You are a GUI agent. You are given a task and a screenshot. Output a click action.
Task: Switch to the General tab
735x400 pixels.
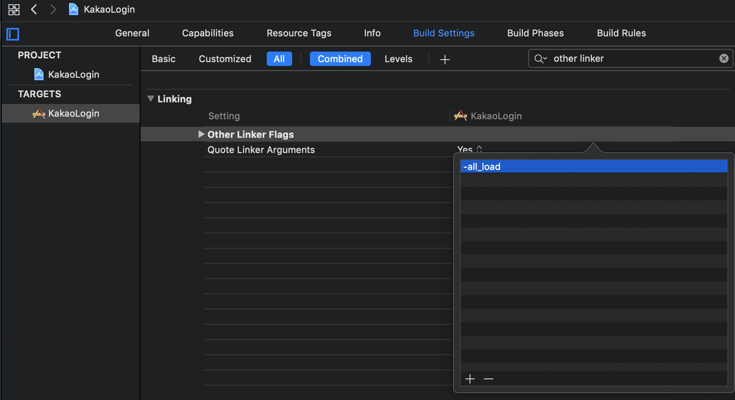pos(132,33)
